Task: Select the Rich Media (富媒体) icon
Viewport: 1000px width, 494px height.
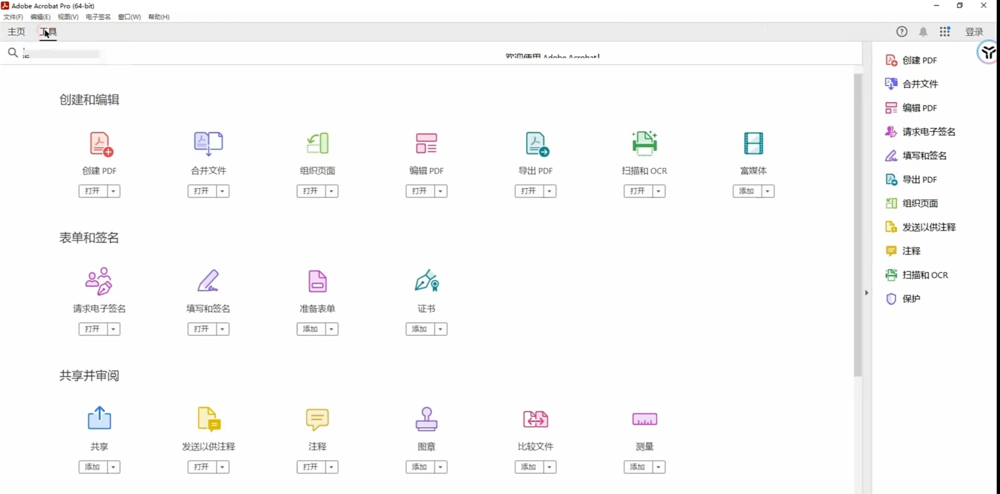Action: click(753, 144)
